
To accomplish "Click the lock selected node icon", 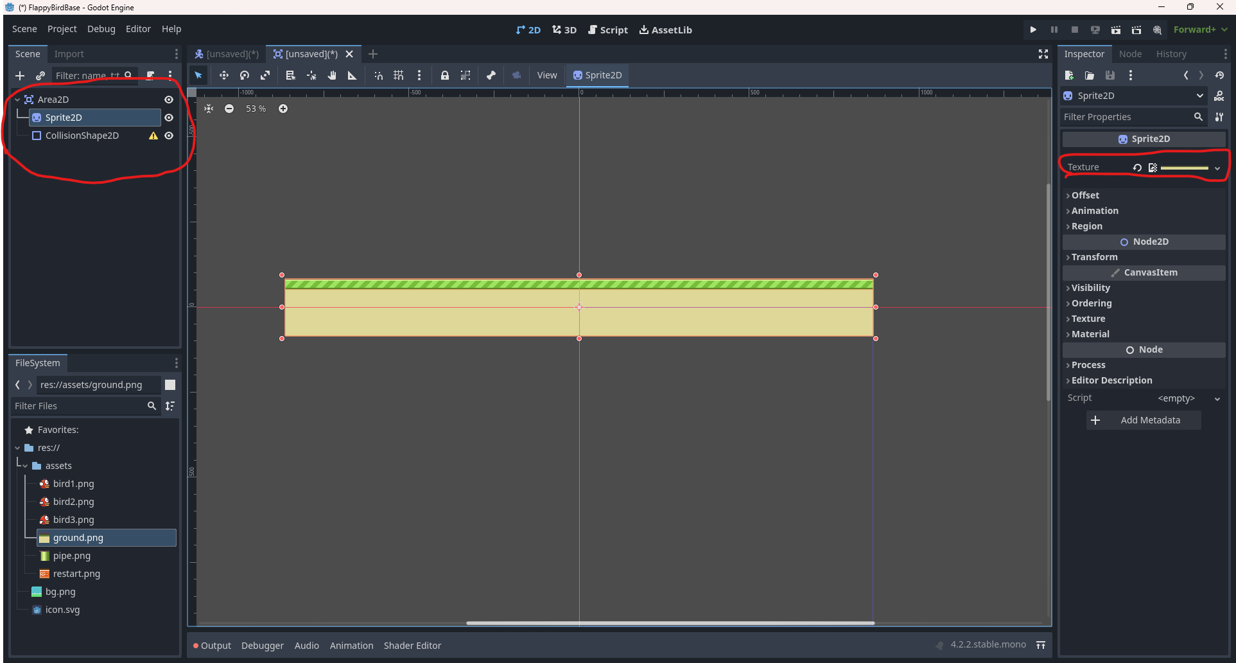I will pyautogui.click(x=444, y=75).
